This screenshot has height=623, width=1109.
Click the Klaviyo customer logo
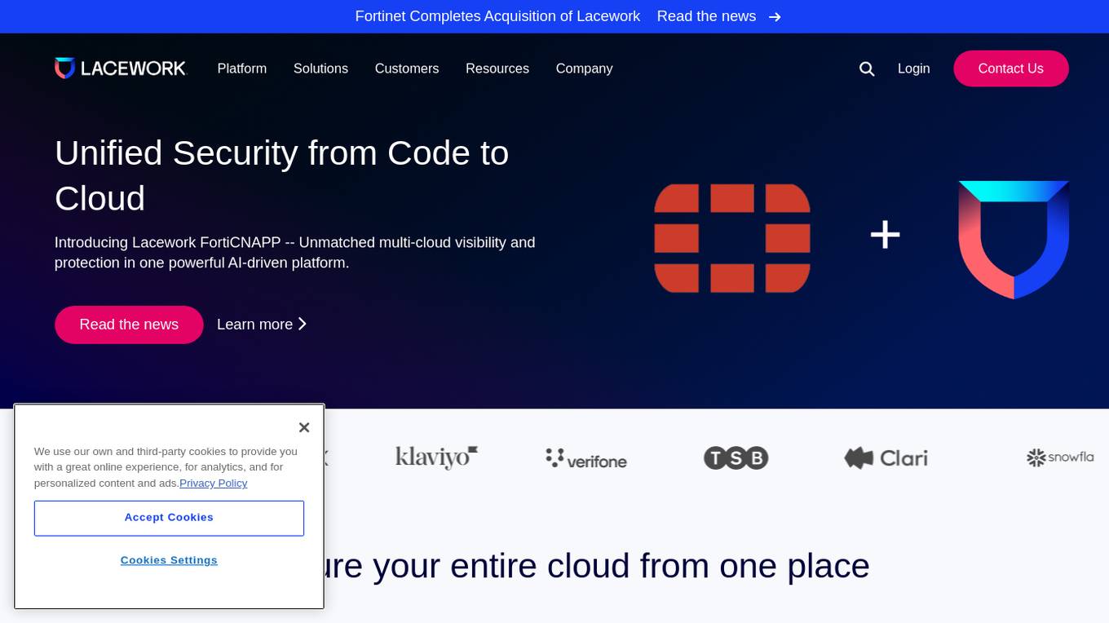436,457
